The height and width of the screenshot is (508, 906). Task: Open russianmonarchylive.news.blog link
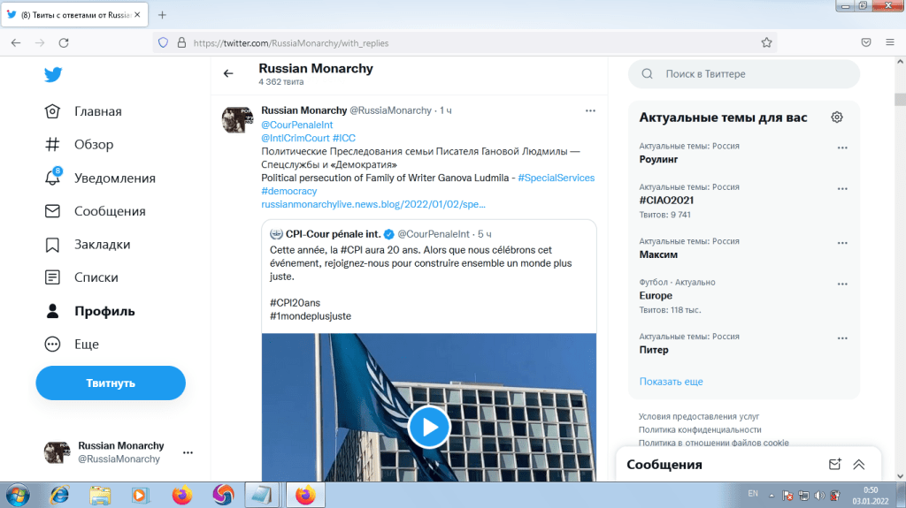coord(373,204)
